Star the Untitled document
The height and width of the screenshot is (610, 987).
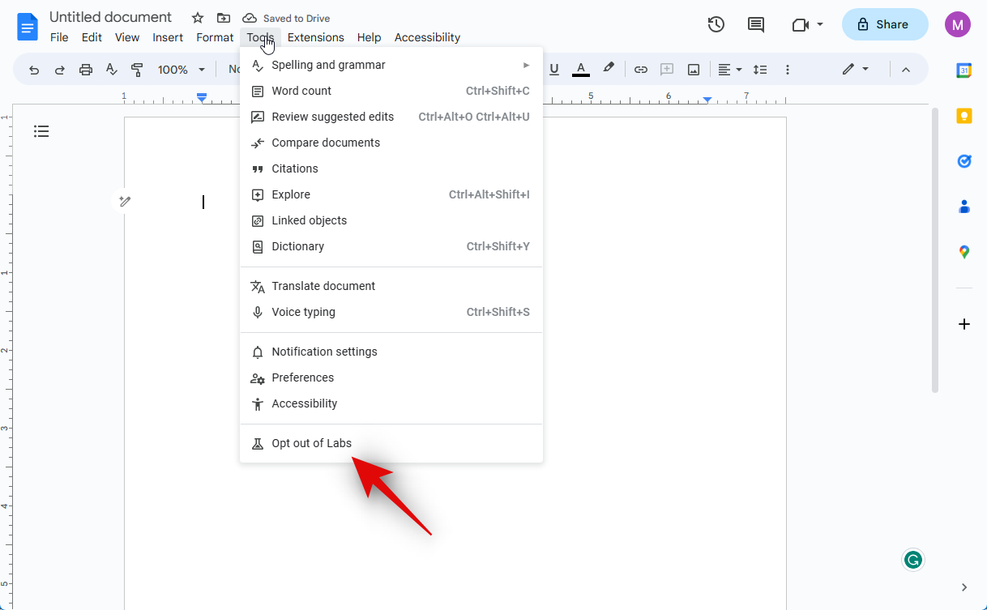coord(198,18)
